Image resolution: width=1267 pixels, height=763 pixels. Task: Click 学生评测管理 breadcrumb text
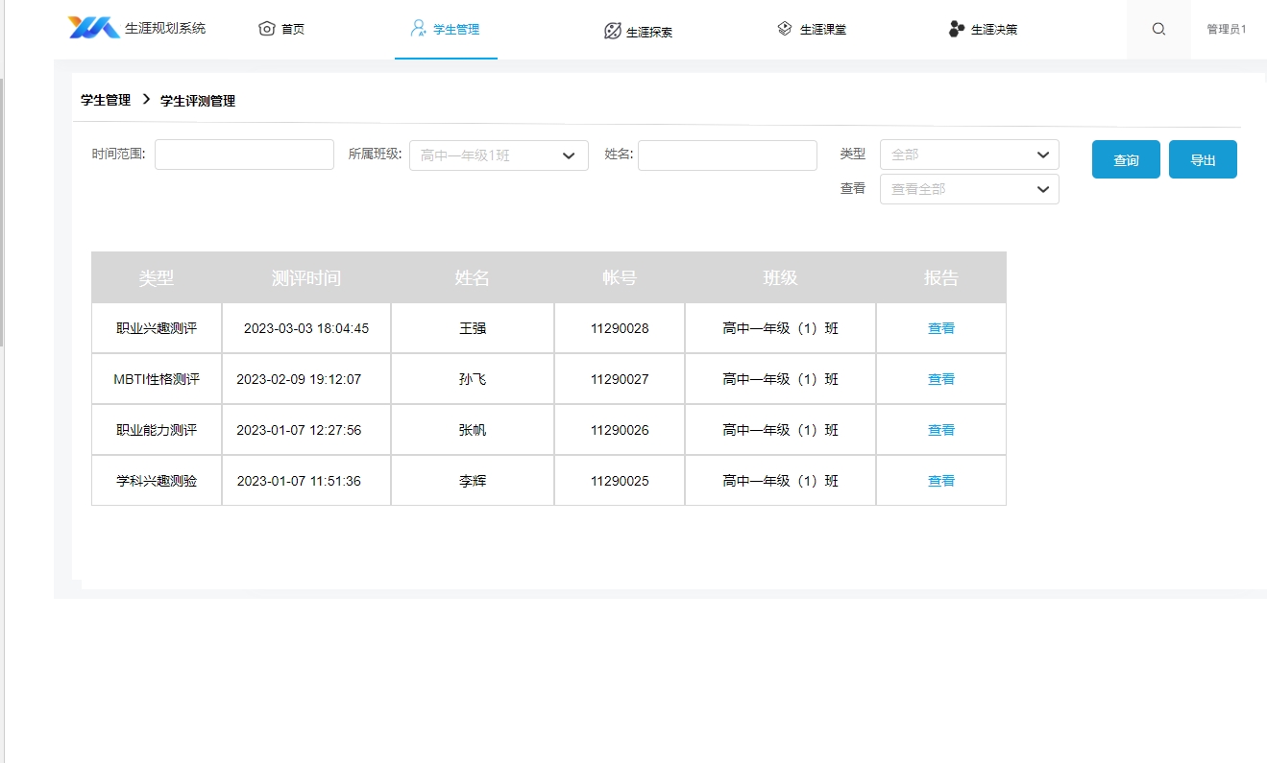tap(198, 101)
